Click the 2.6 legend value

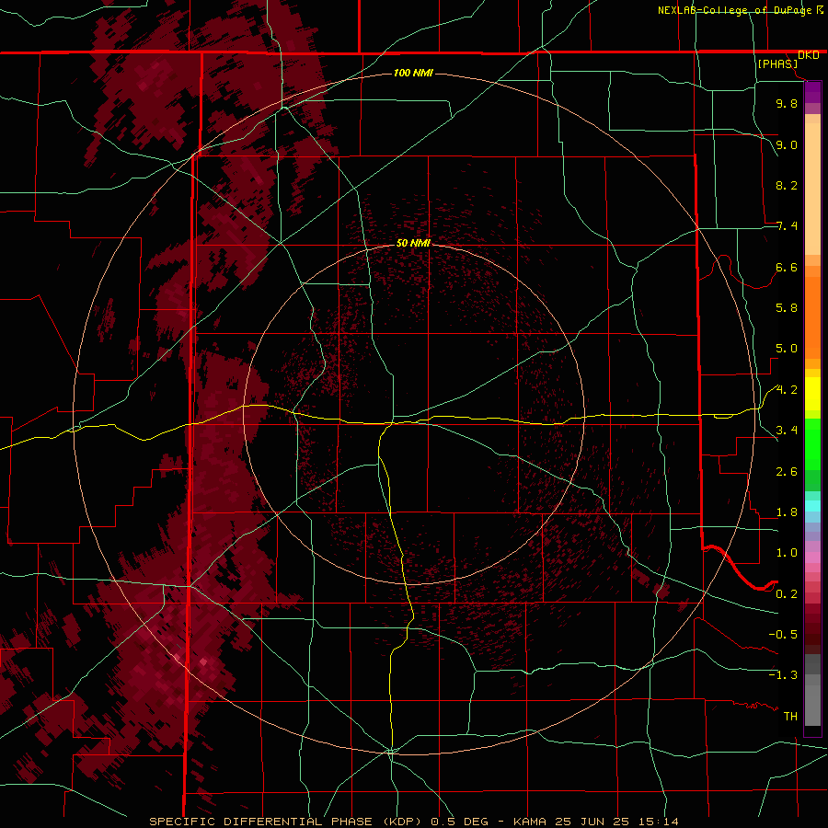787,472
